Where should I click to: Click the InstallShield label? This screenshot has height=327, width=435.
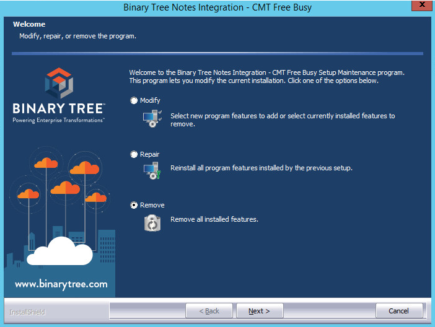[27, 312]
